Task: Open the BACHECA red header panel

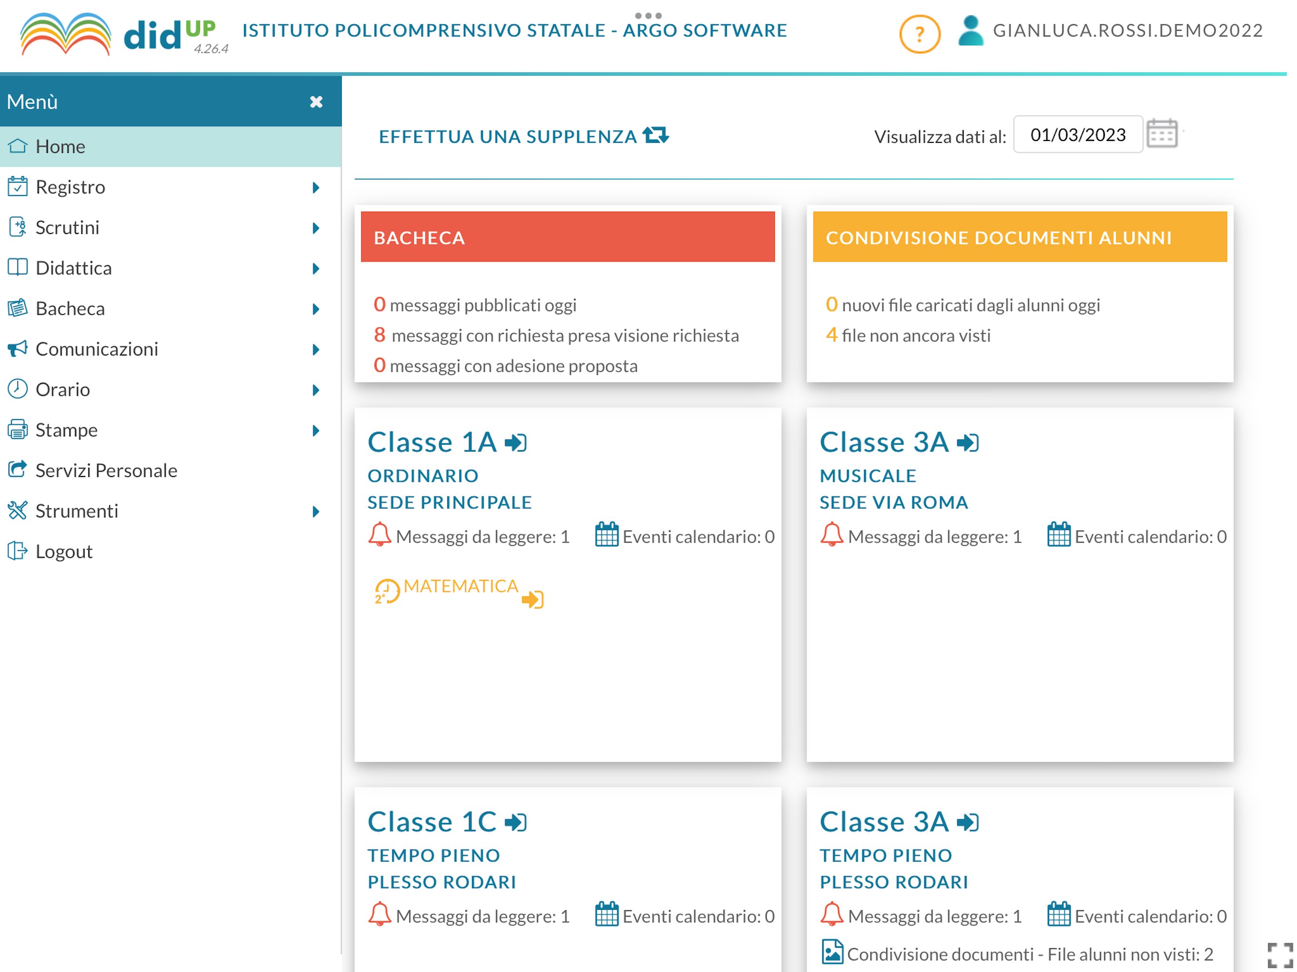Action: (x=567, y=237)
